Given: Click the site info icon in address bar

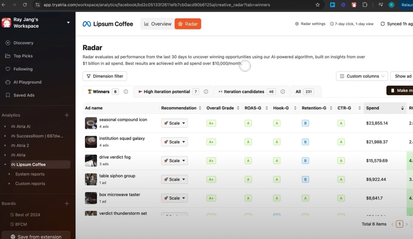Looking at the screenshot, I should click(37, 5).
